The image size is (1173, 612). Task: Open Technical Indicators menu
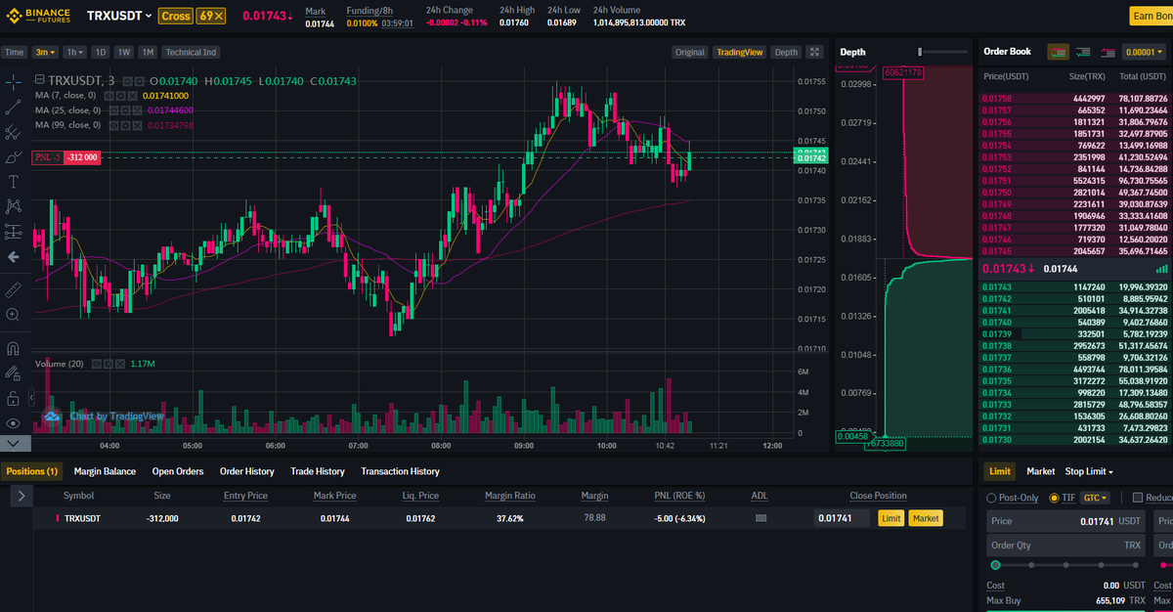coord(191,52)
